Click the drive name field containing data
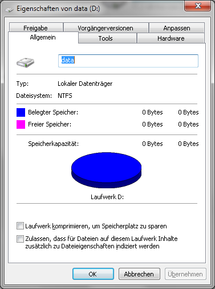The height and width of the screenshot is (289, 215). [x=128, y=61]
